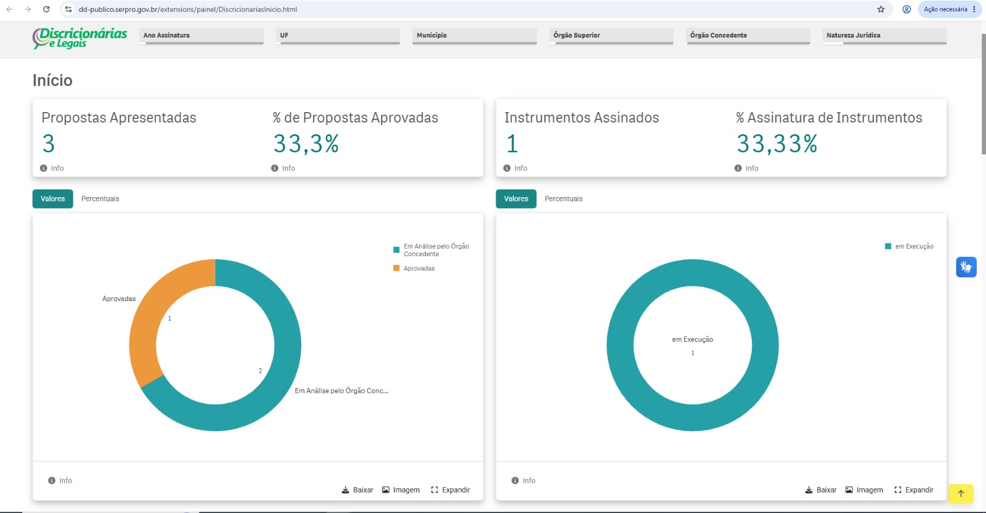Open Info icon under Instrumentos Assinados
This screenshot has width=986, height=513.
point(507,168)
